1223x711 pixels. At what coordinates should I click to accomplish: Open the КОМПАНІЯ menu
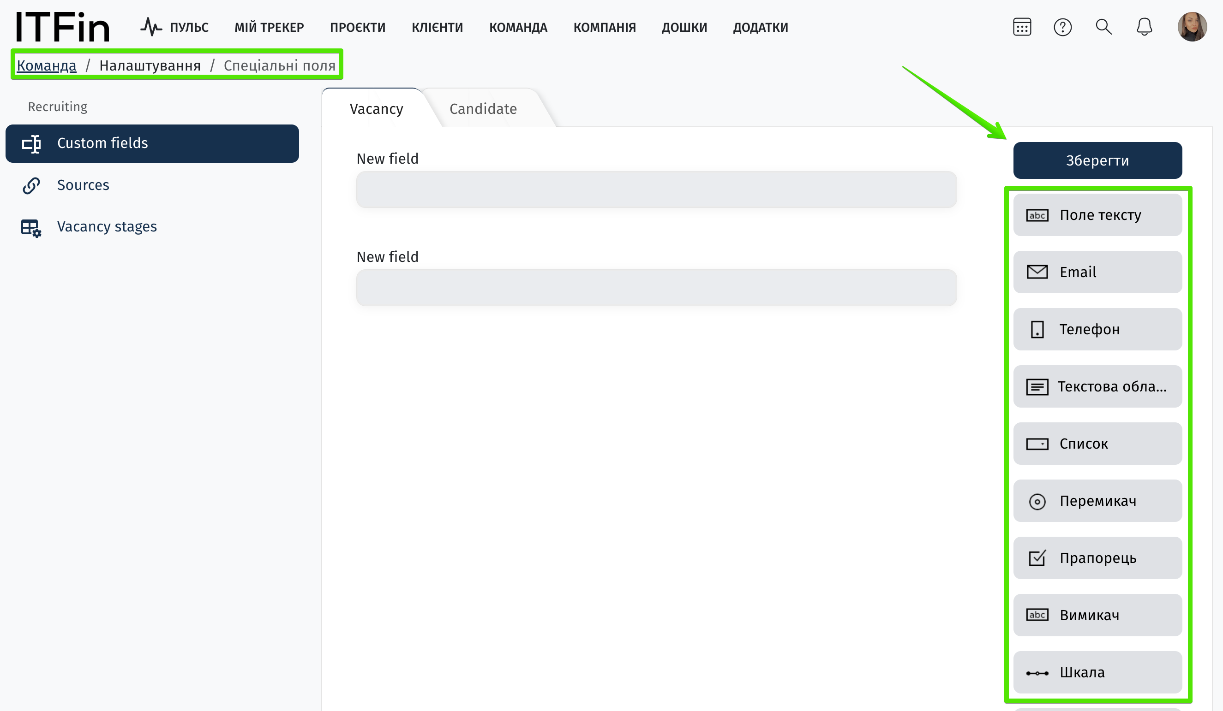(605, 27)
